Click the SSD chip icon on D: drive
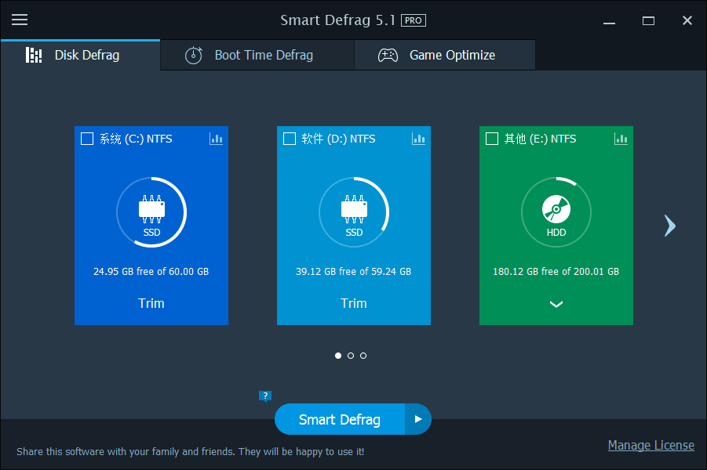The width and height of the screenshot is (707, 470). coord(354,209)
